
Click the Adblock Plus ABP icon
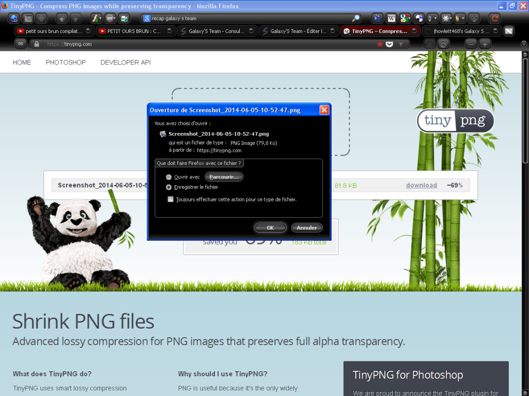109,18
